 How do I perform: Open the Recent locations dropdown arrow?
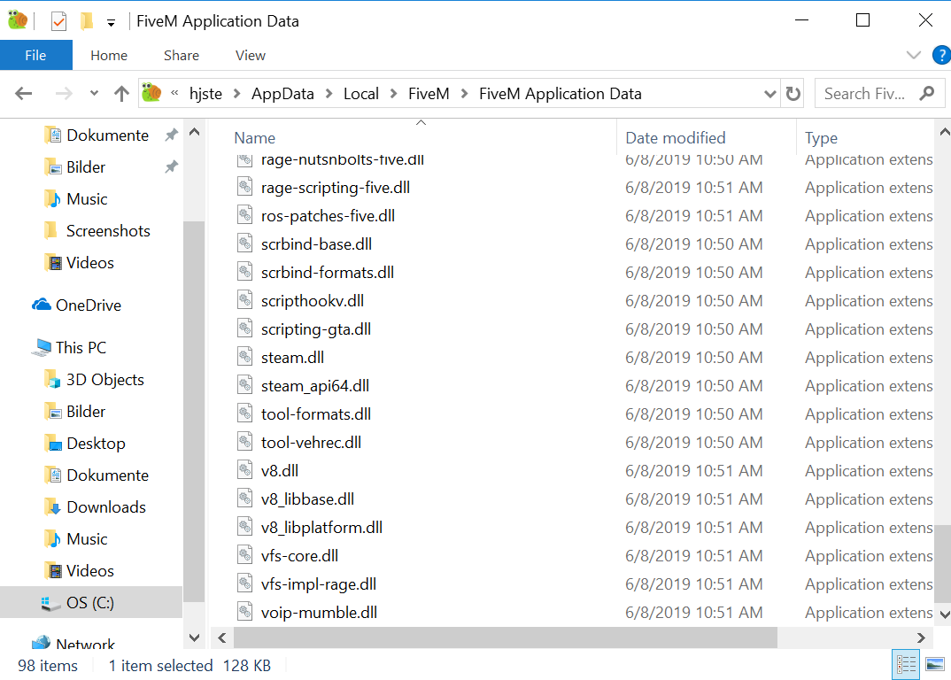(94, 94)
